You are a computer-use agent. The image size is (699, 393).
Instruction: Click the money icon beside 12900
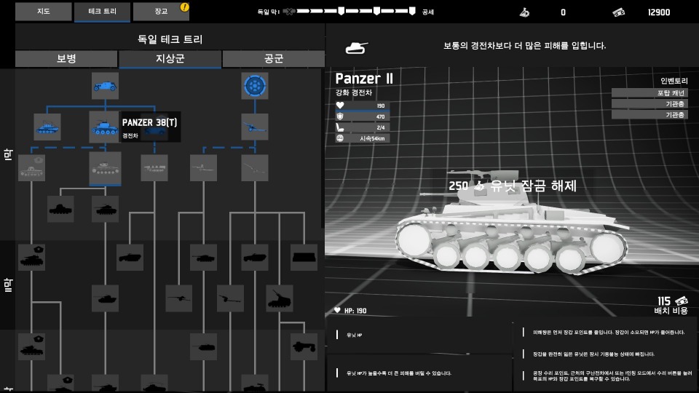[618, 12]
